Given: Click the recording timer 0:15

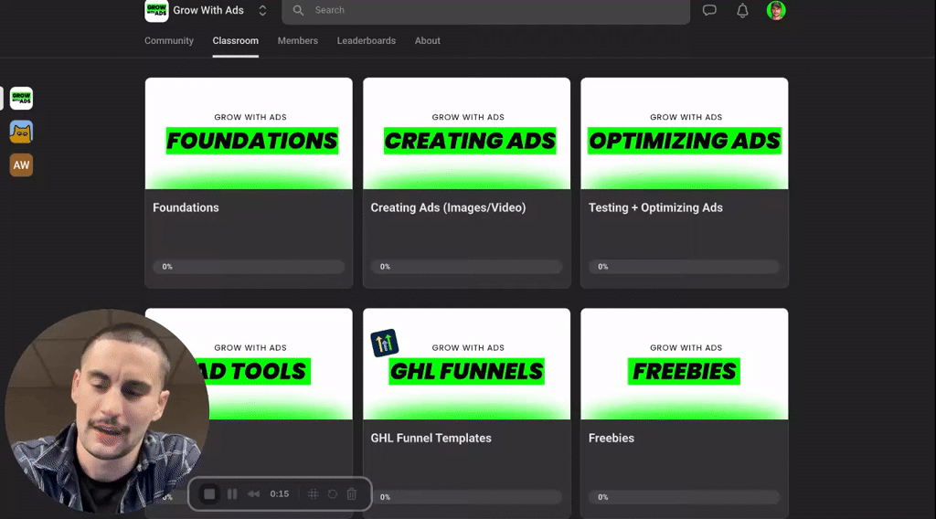Looking at the screenshot, I should tap(280, 494).
